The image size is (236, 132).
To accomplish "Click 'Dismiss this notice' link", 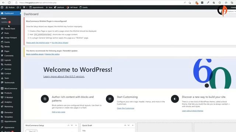I will [52, 54].
